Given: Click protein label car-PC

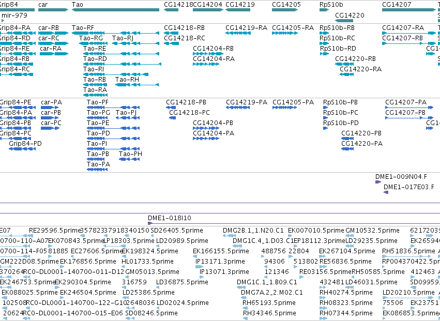Looking at the screenshot, I should point(51,123).
